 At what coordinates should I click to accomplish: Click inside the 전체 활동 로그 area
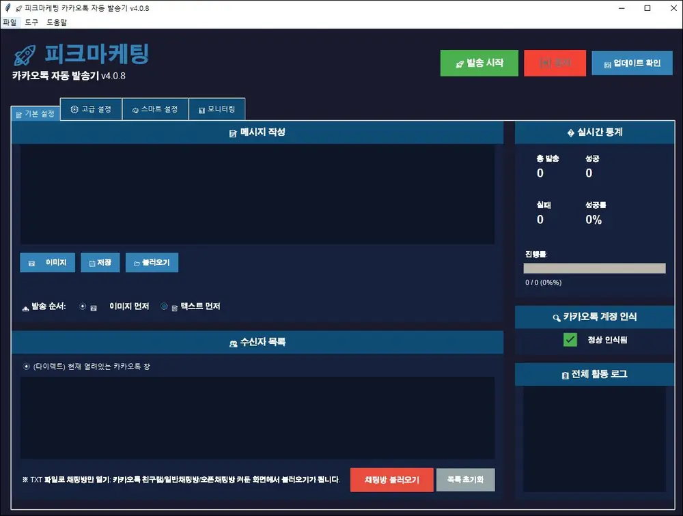594,439
